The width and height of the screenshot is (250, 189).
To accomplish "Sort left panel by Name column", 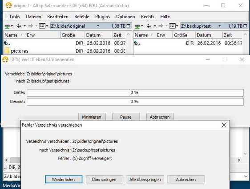I will [x=11, y=35].
